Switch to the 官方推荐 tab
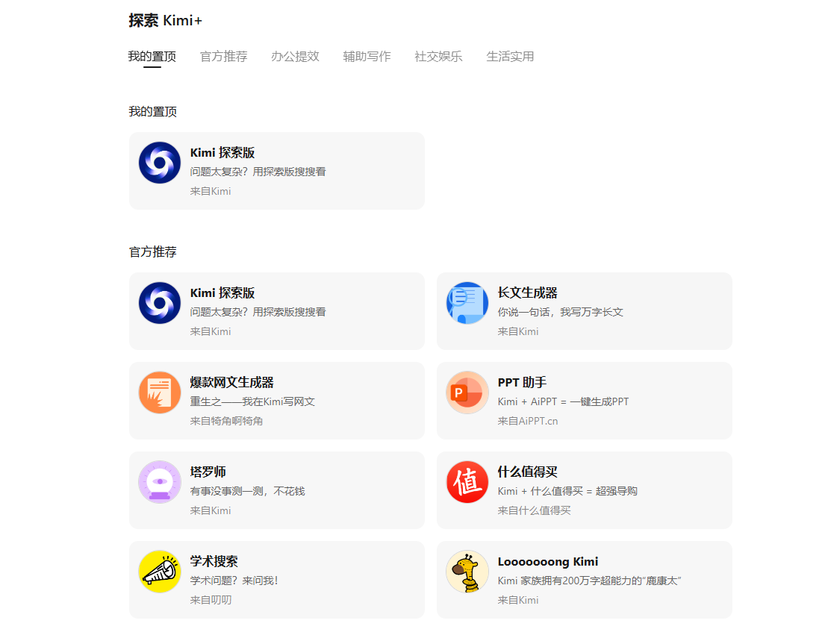 pyautogui.click(x=224, y=56)
